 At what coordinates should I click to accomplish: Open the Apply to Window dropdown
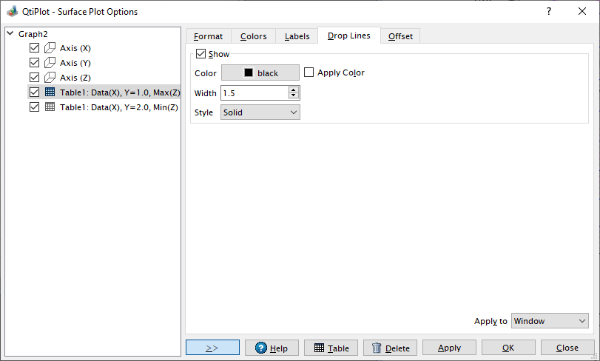pos(549,321)
